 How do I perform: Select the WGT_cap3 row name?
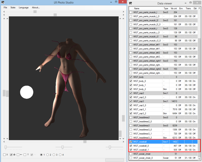click(138, 101)
